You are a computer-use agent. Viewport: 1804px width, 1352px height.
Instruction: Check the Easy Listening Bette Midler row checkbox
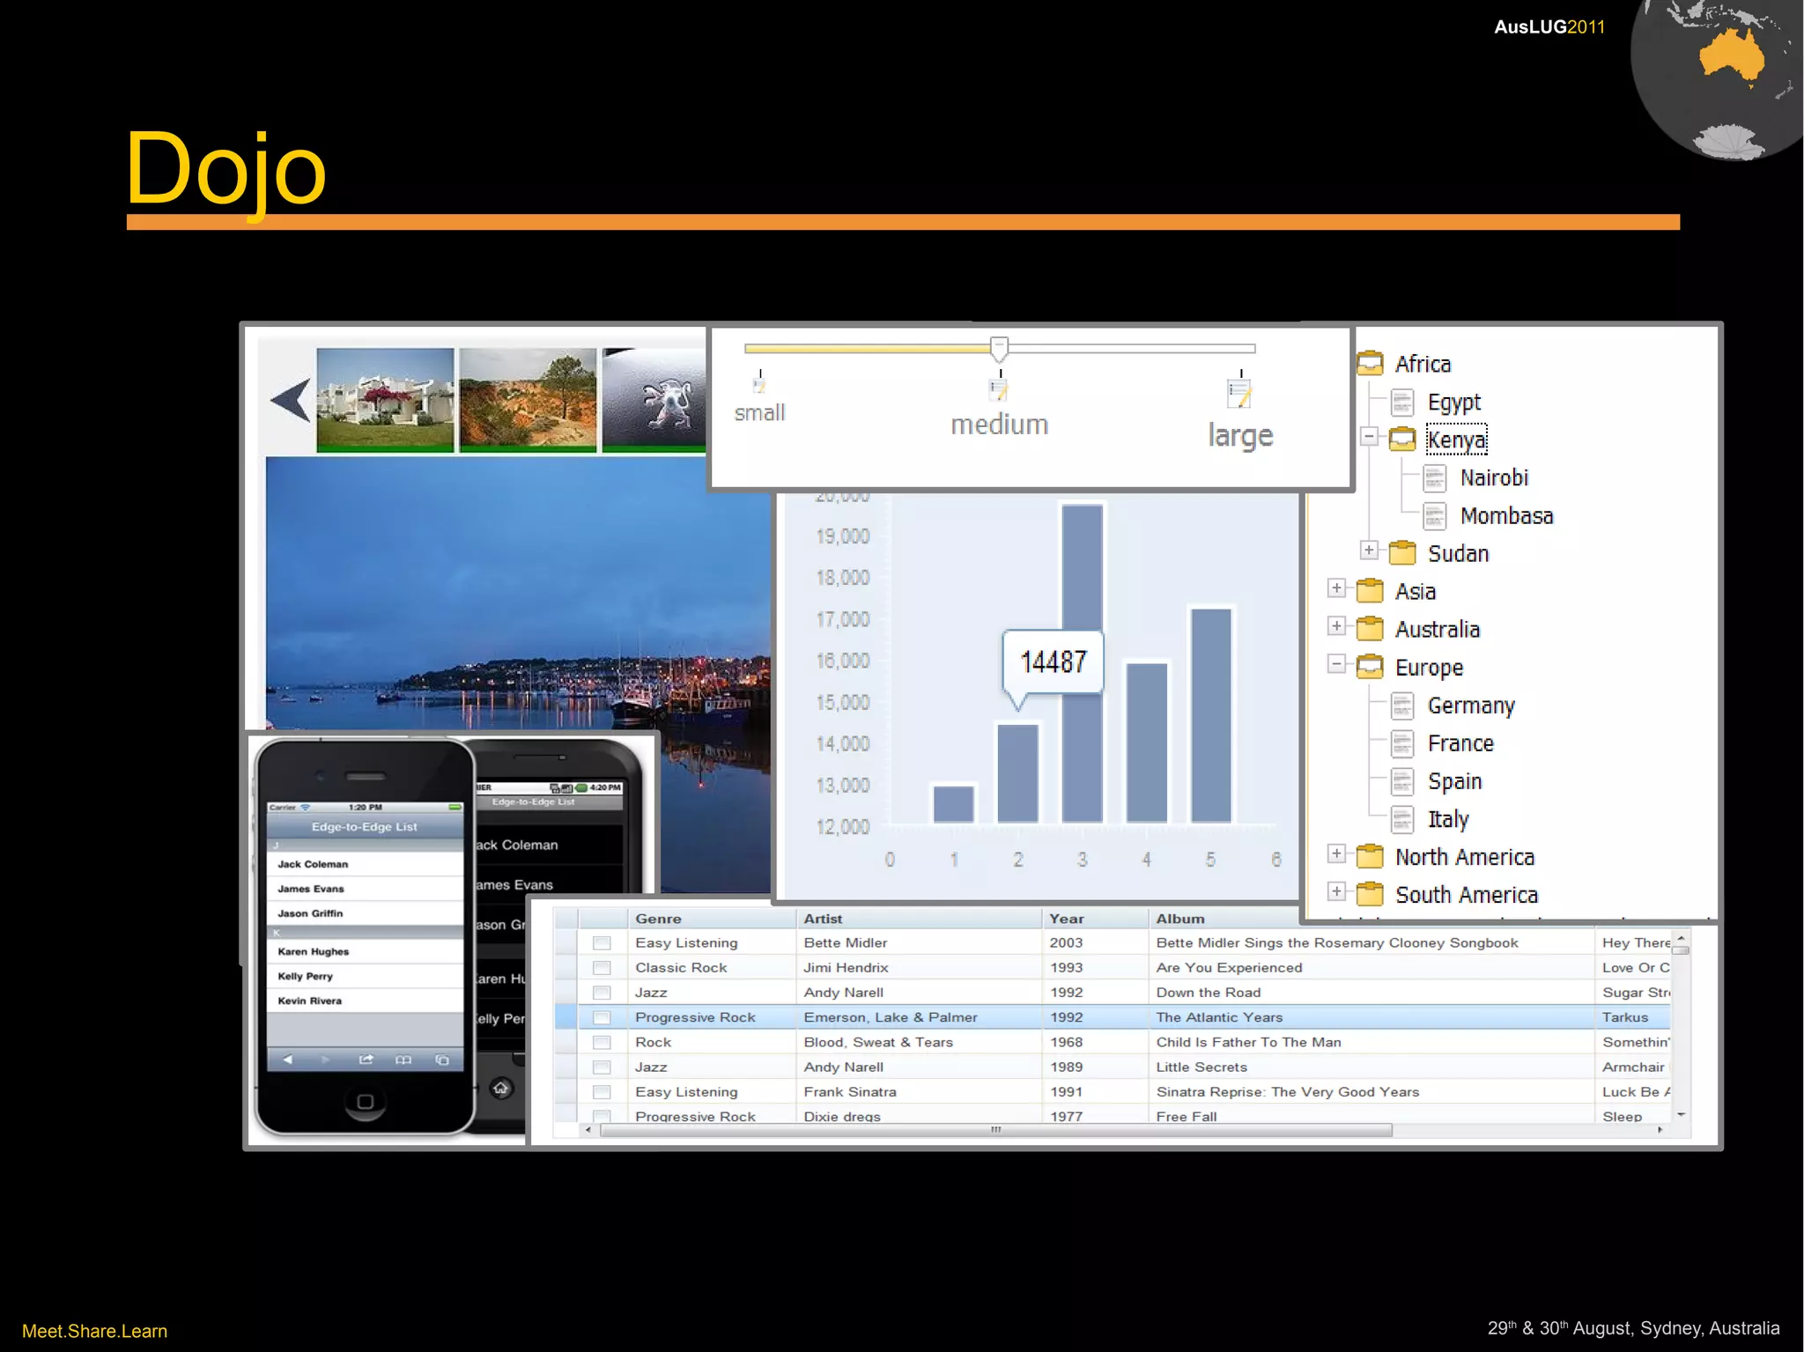click(602, 942)
